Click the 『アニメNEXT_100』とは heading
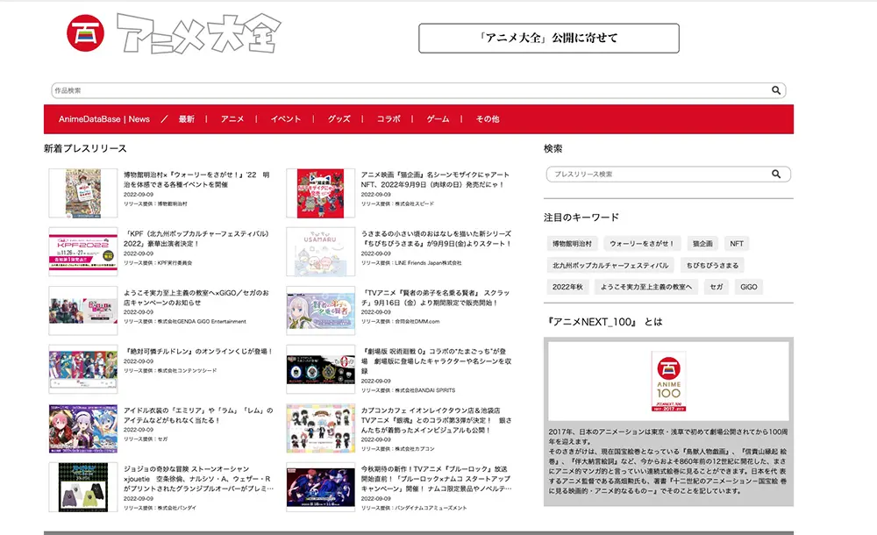This screenshot has width=877, height=535. [603, 322]
